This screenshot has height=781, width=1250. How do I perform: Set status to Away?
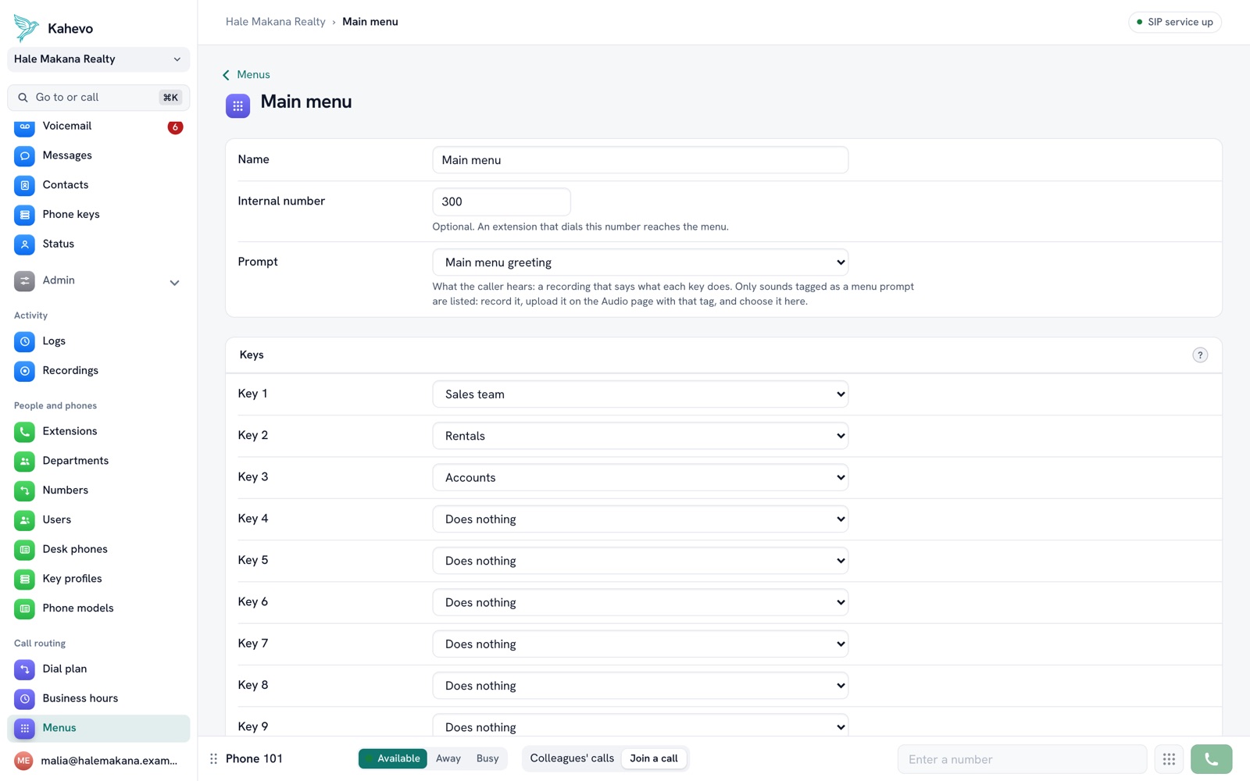coord(448,758)
